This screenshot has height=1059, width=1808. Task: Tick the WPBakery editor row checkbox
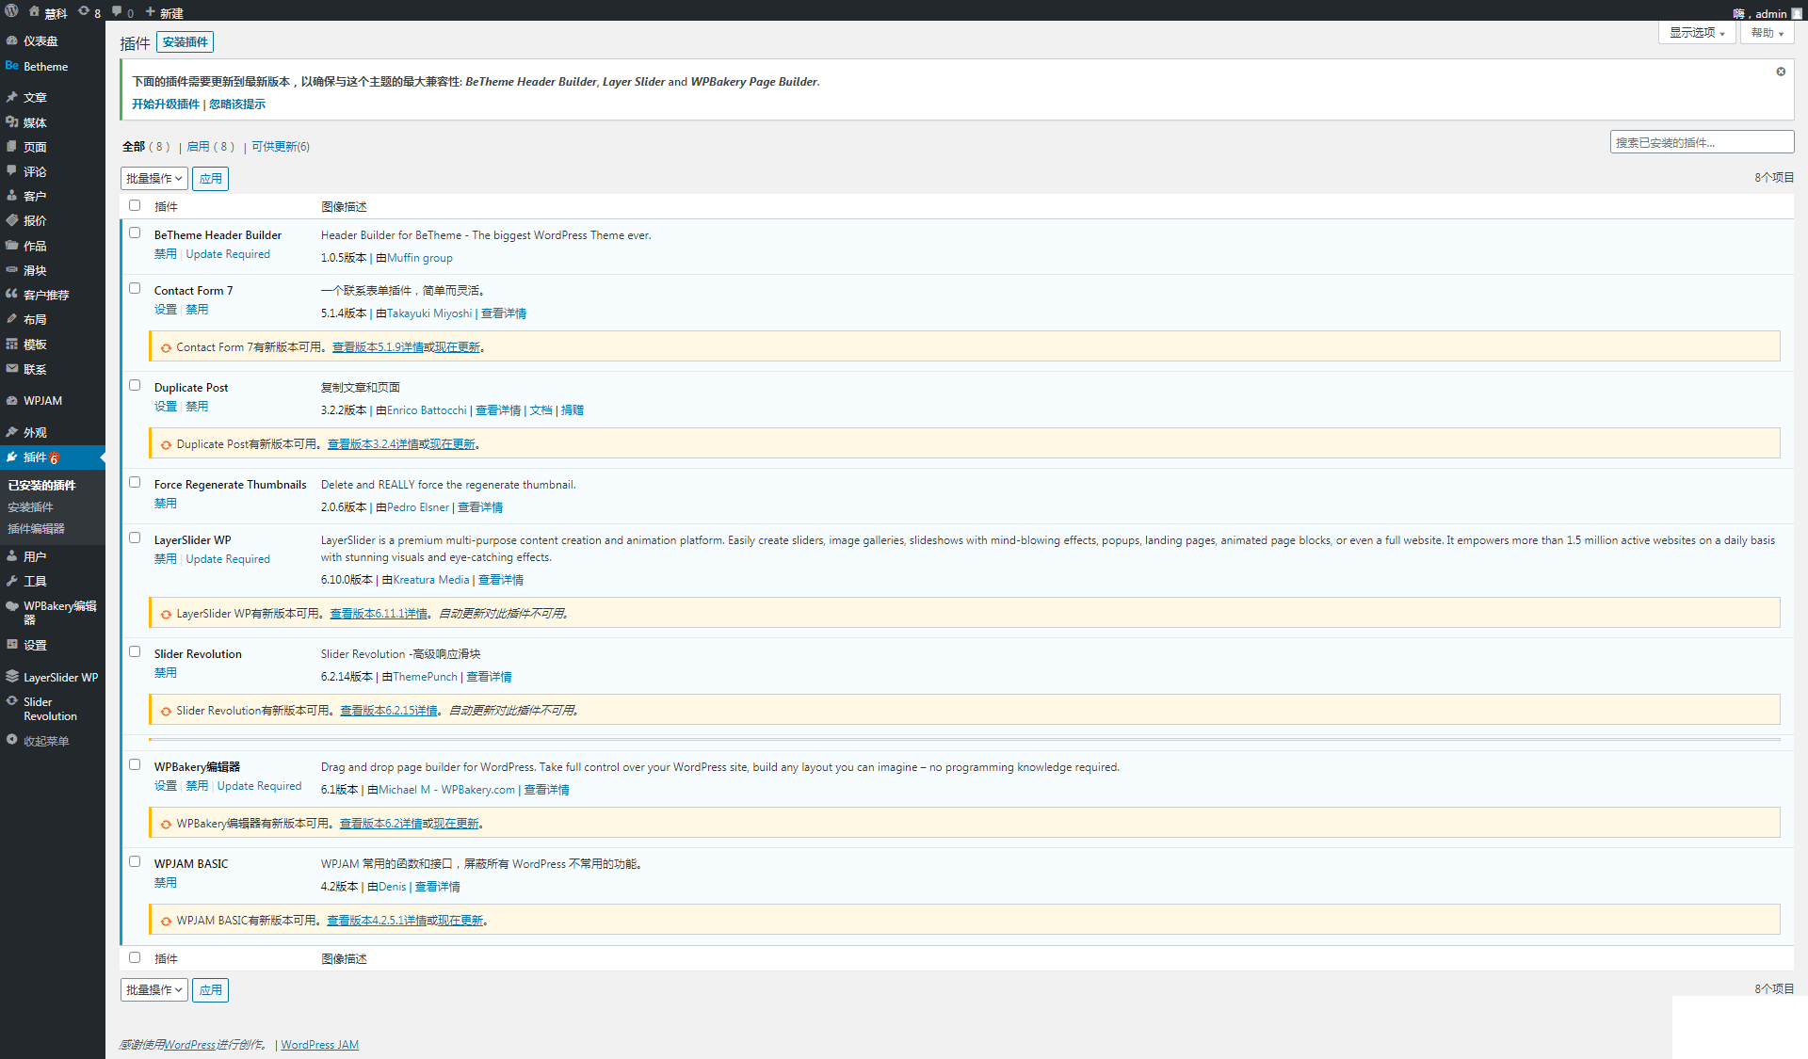point(135,764)
